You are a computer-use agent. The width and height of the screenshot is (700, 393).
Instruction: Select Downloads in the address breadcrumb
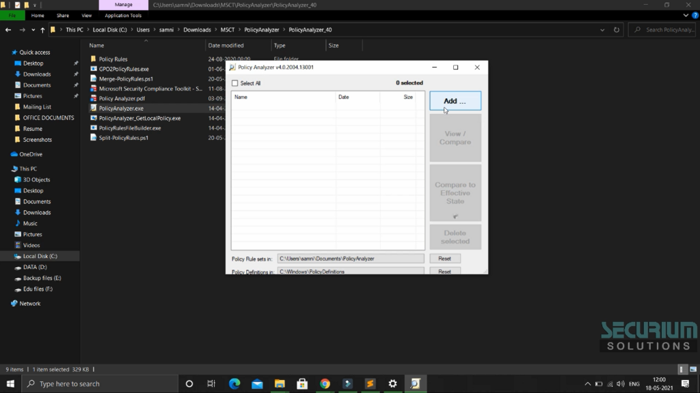(x=197, y=30)
